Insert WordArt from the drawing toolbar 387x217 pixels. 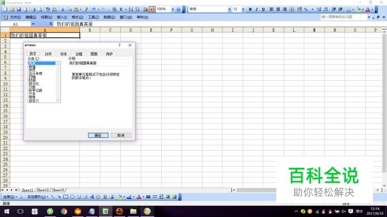[92, 197]
